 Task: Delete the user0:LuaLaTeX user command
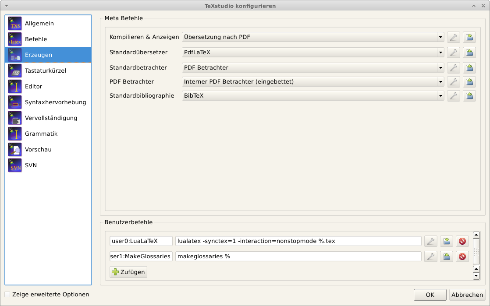pos(462,241)
